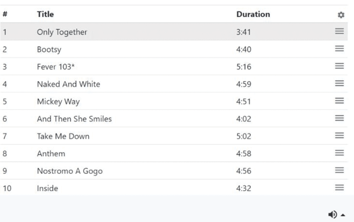Viewport: 354px width, 222px height.
Task: Open the hamburger menu for Anthem
Action: (339, 153)
